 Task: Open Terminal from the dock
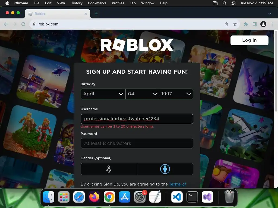click(x=192, y=197)
